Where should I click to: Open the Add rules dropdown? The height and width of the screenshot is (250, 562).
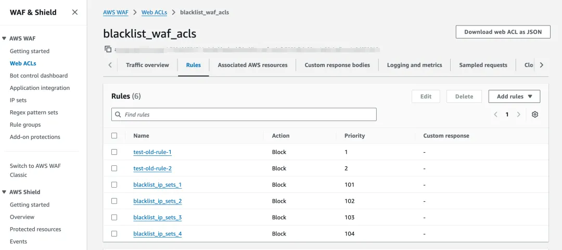[514, 96]
